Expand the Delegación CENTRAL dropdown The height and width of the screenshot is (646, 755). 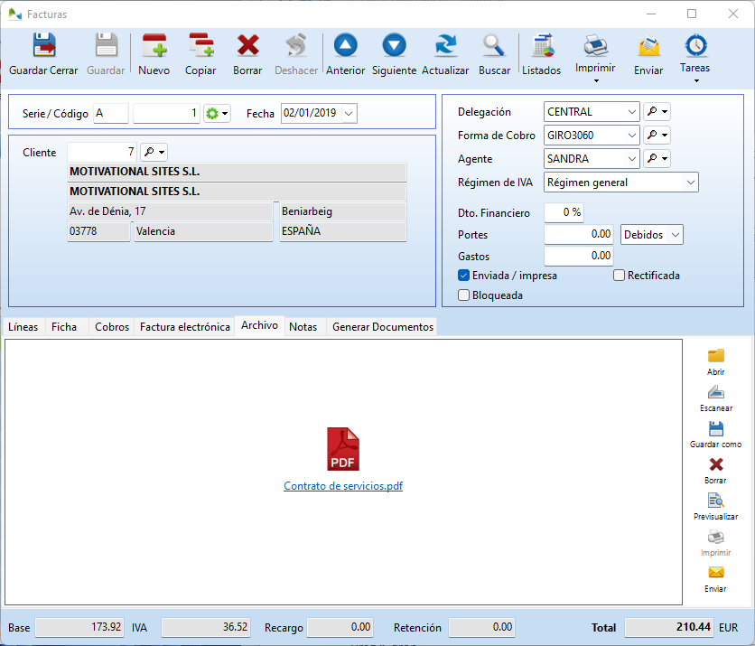(x=630, y=111)
